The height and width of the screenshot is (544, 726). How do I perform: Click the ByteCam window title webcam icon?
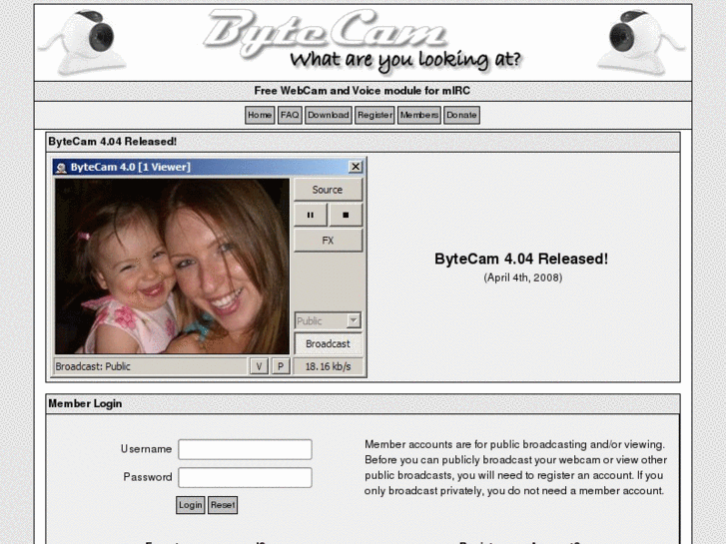click(x=61, y=168)
